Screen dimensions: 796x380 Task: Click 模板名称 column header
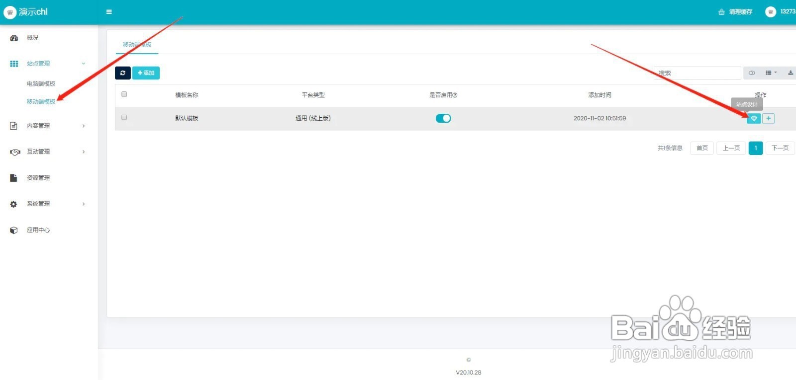(187, 95)
